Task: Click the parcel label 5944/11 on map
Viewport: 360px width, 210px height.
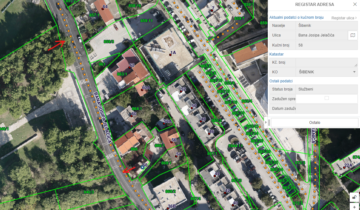Action: (235, 146)
